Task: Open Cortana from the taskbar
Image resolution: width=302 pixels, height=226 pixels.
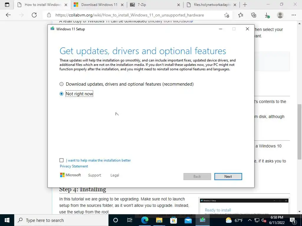Action: coord(116,220)
